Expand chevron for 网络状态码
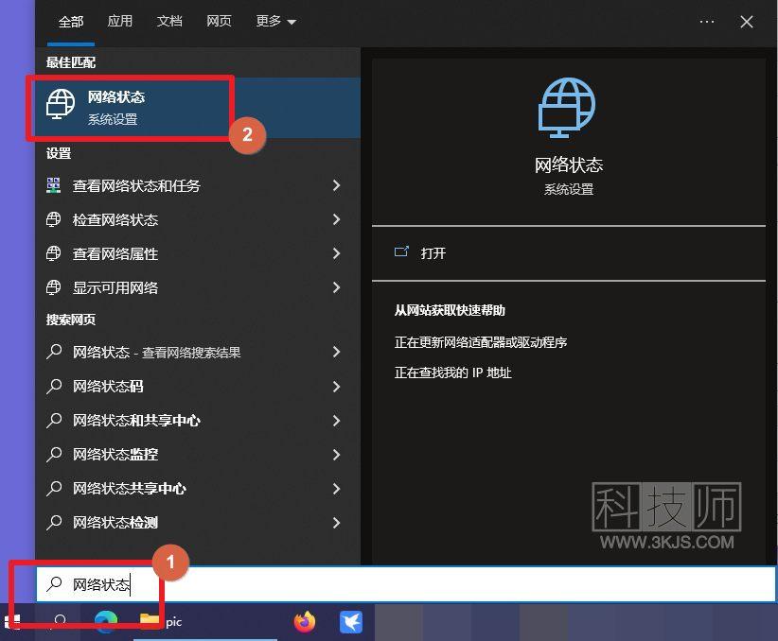Image resolution: width=778 pixels, height=641 pixels. coord(336,387)
